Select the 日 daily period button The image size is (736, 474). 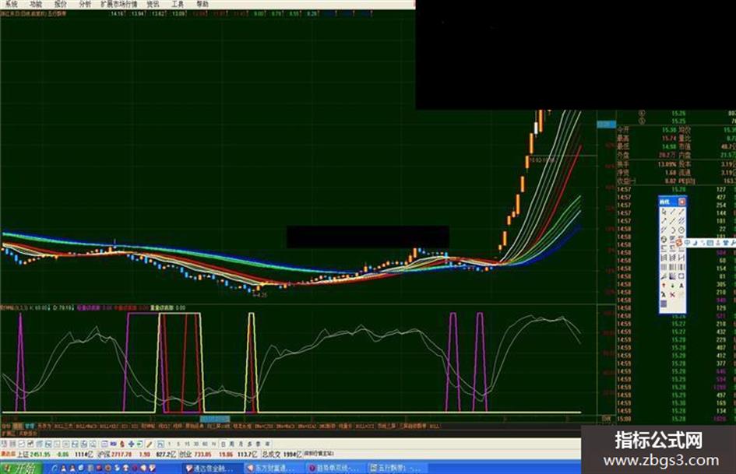click(x=224, y=444)
